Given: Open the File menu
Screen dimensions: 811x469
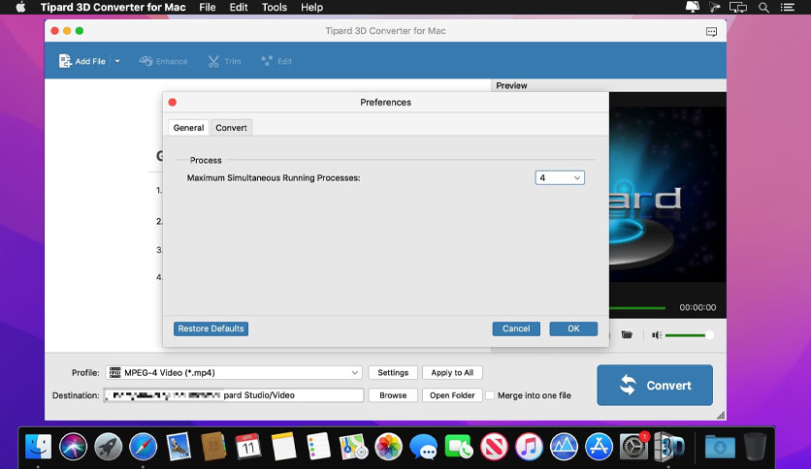Looking at the screenshot, I should (208, 7).
